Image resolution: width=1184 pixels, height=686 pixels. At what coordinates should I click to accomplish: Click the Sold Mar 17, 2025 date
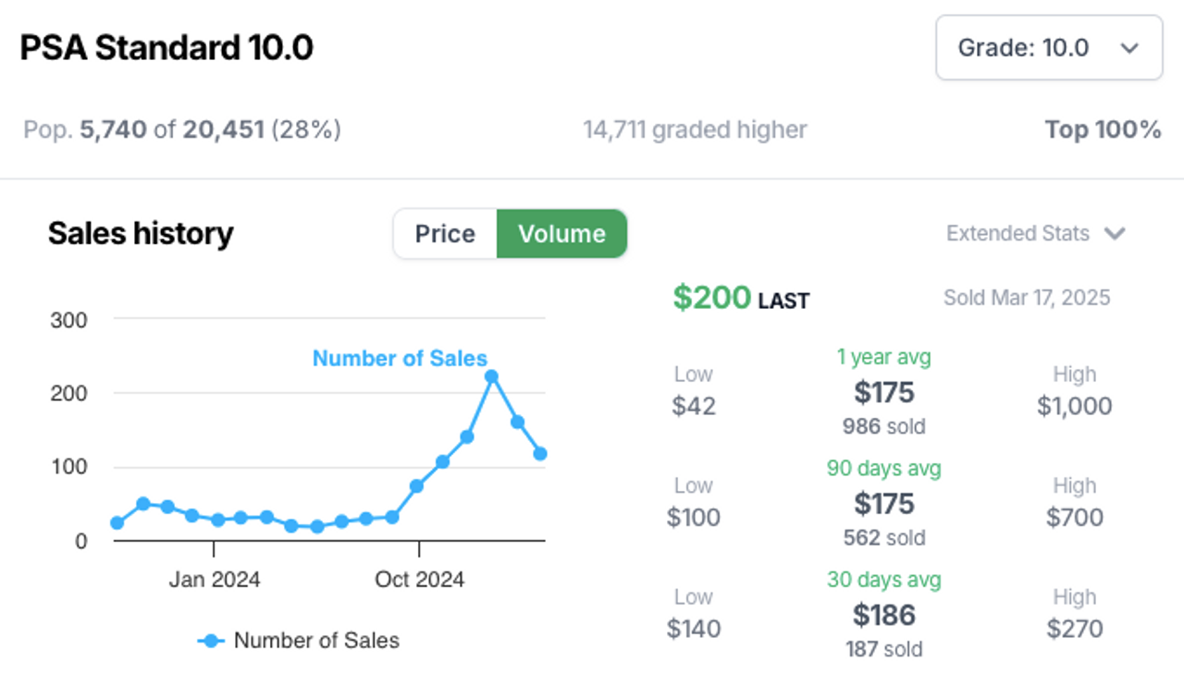tap(1027, 298)
